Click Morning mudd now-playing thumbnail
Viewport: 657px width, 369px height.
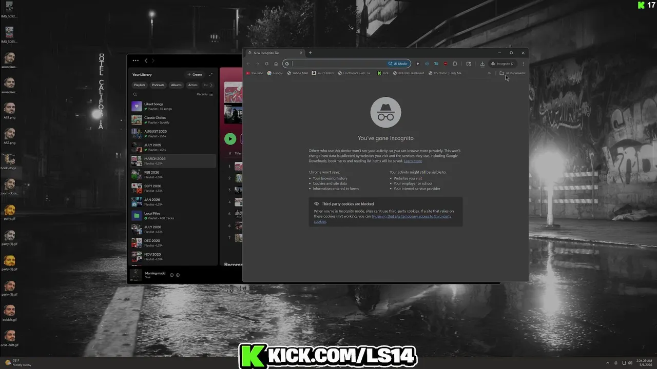[136, 275]
